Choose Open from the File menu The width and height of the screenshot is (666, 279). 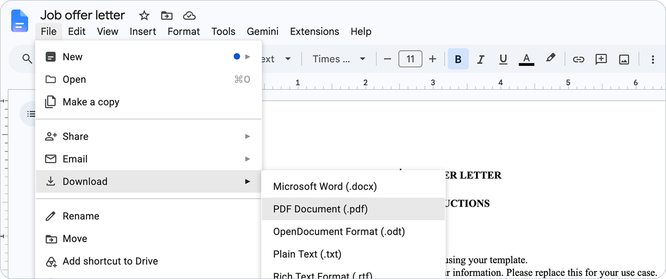(148, 79)
